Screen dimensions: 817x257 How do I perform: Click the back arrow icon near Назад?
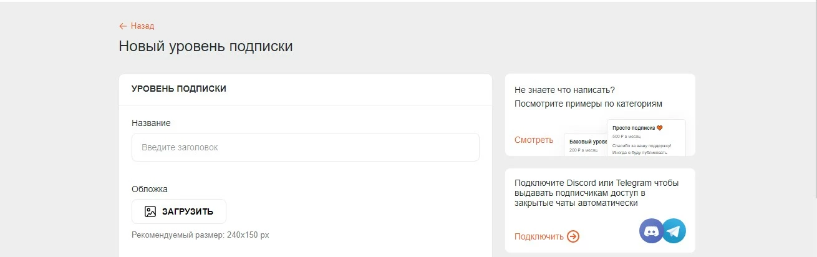click(x=123, y=26)
